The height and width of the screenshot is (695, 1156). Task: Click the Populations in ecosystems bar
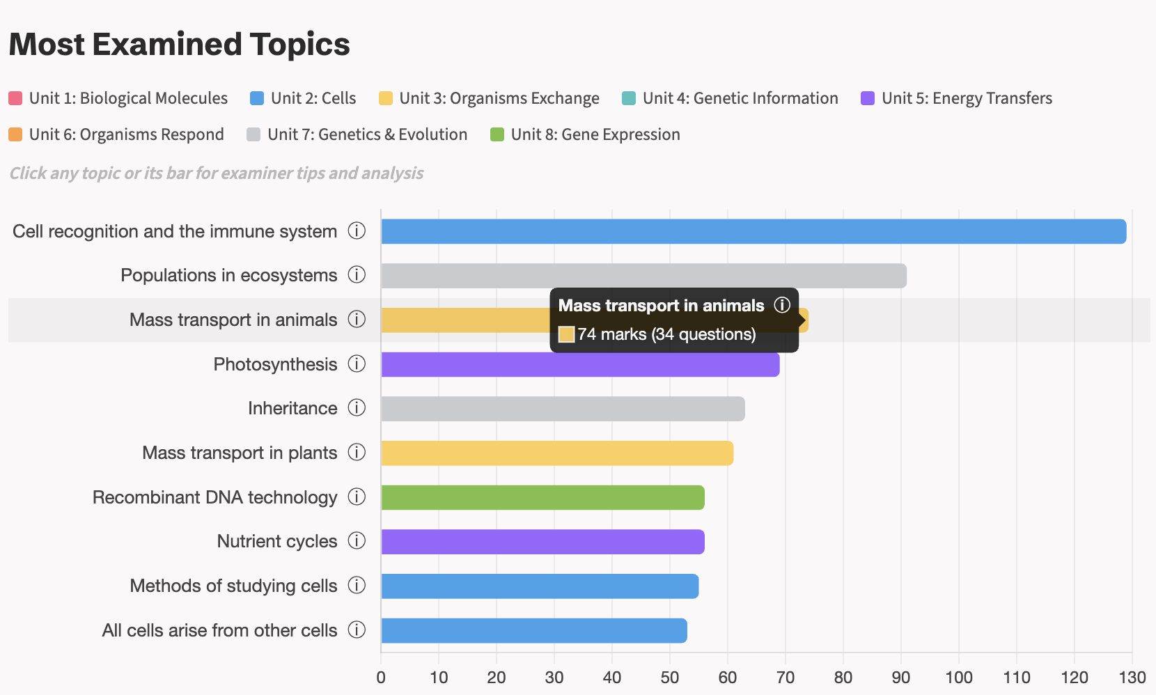(x=627, y=275)
